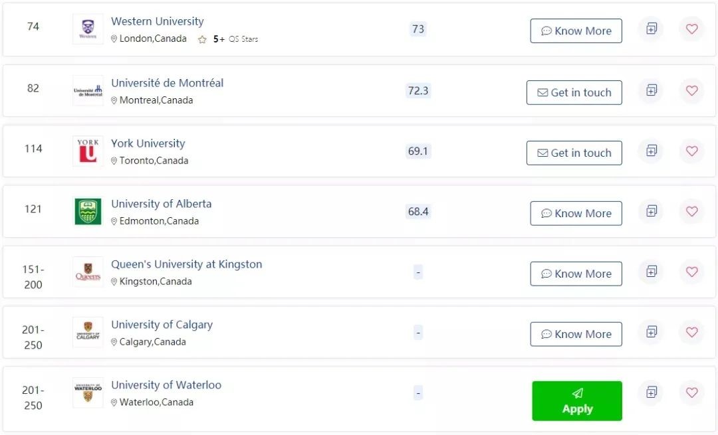Click the University of Alberta green crest logo
718x435 pixels.
pos(88,211)
